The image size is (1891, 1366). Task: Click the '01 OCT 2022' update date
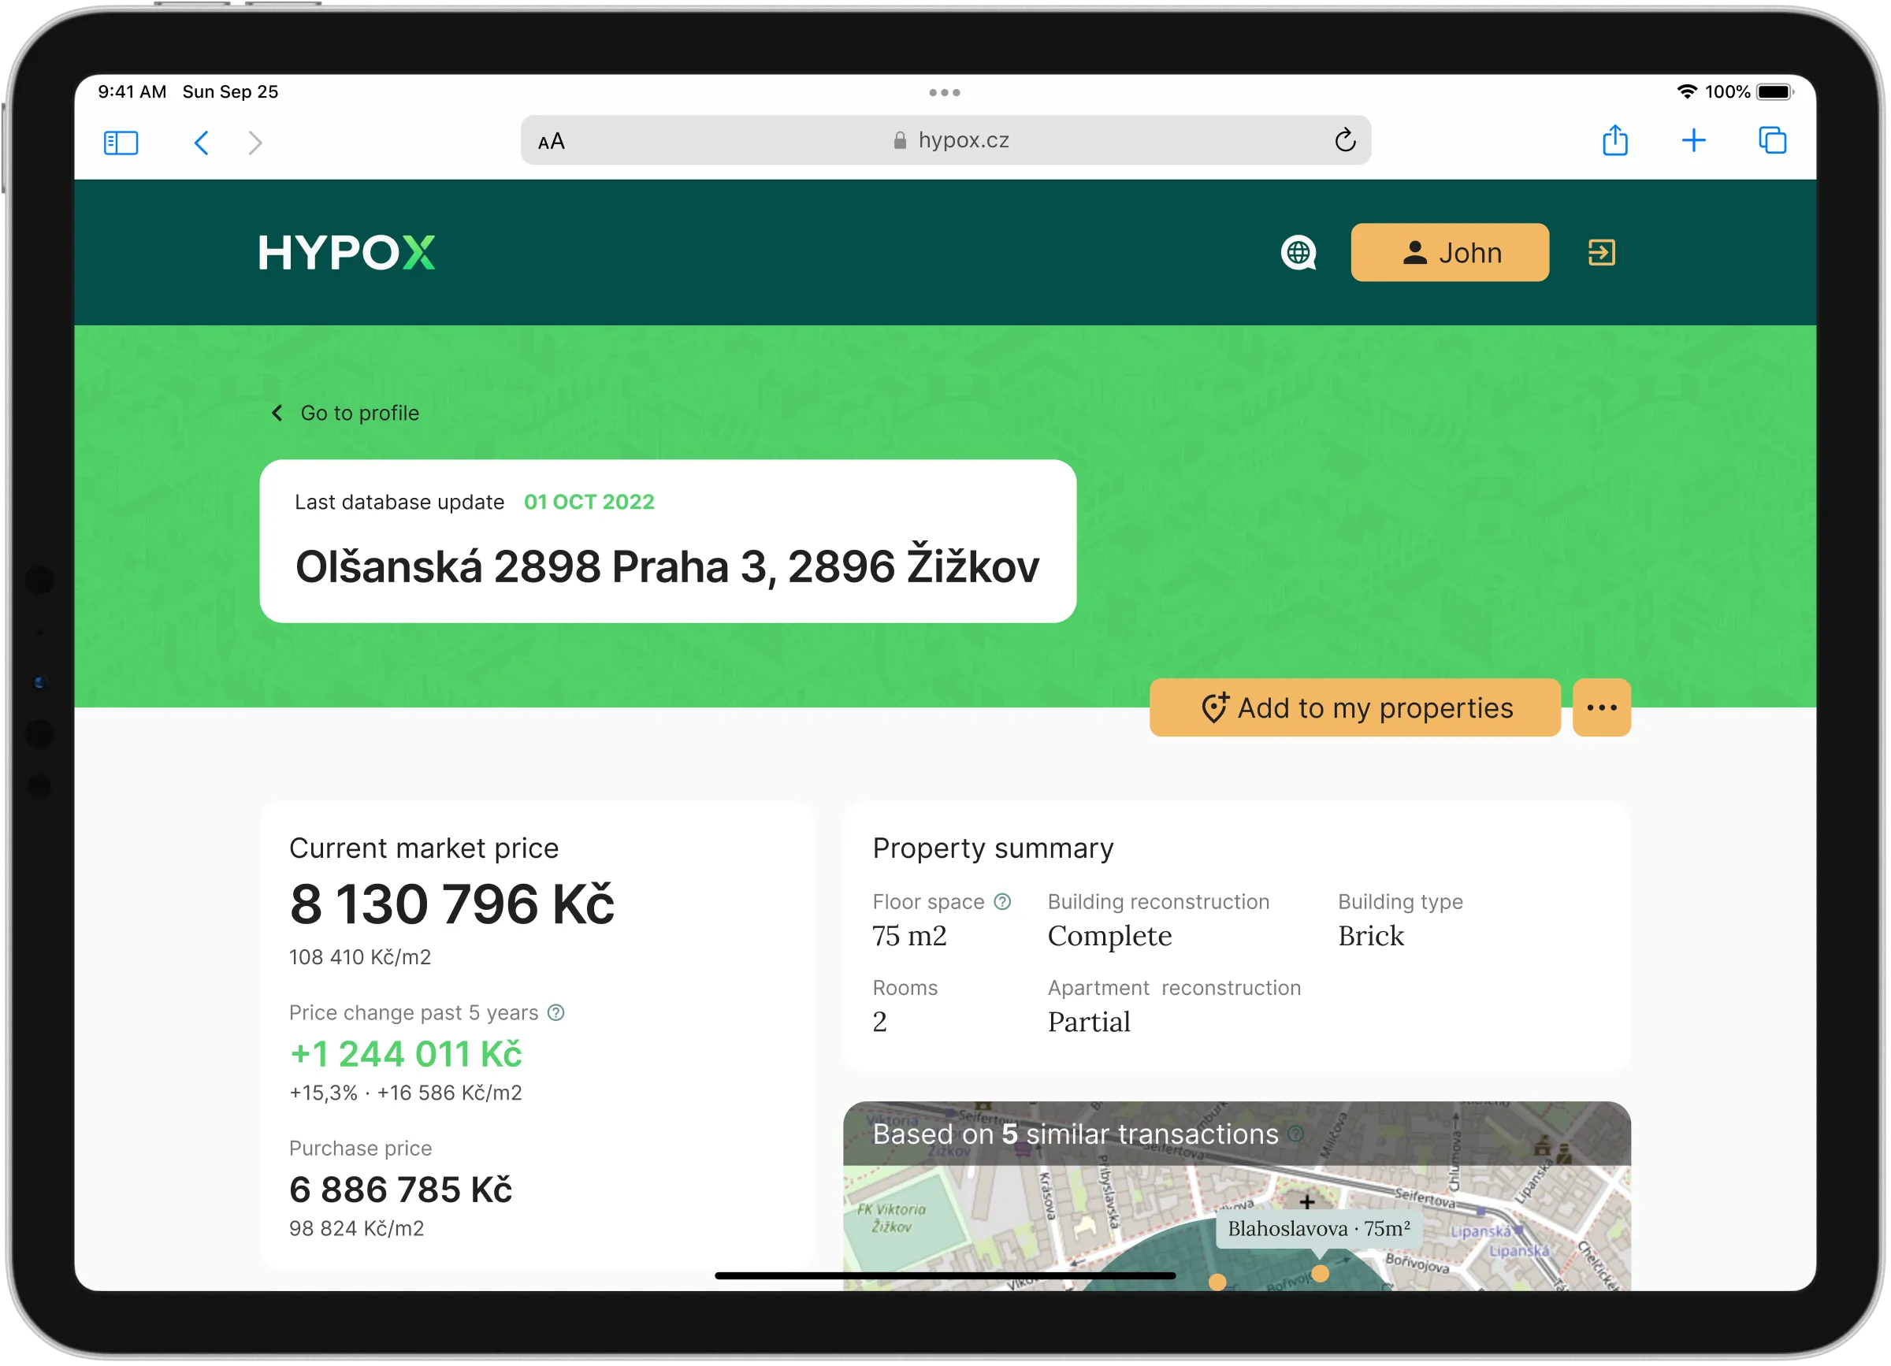589,503
